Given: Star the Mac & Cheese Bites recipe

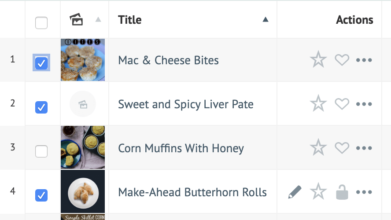Looking at the screenshot, I should tap(318, 60).
